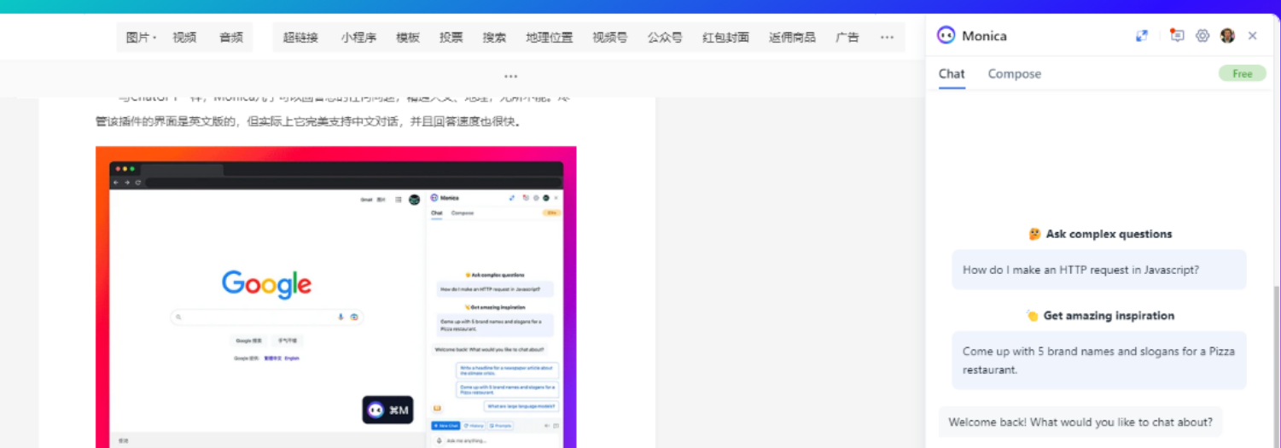Image resolution: width=1281 pixels, height=448 pixels.
Task: Select the Pizza restaurant brand names prompt
Action: (1099, 360)
